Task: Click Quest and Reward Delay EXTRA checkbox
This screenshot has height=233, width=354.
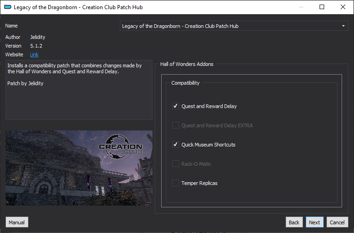Action: (x=175, y=125)
